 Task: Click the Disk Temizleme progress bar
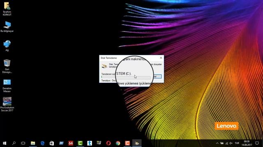(x=126, y=77)
